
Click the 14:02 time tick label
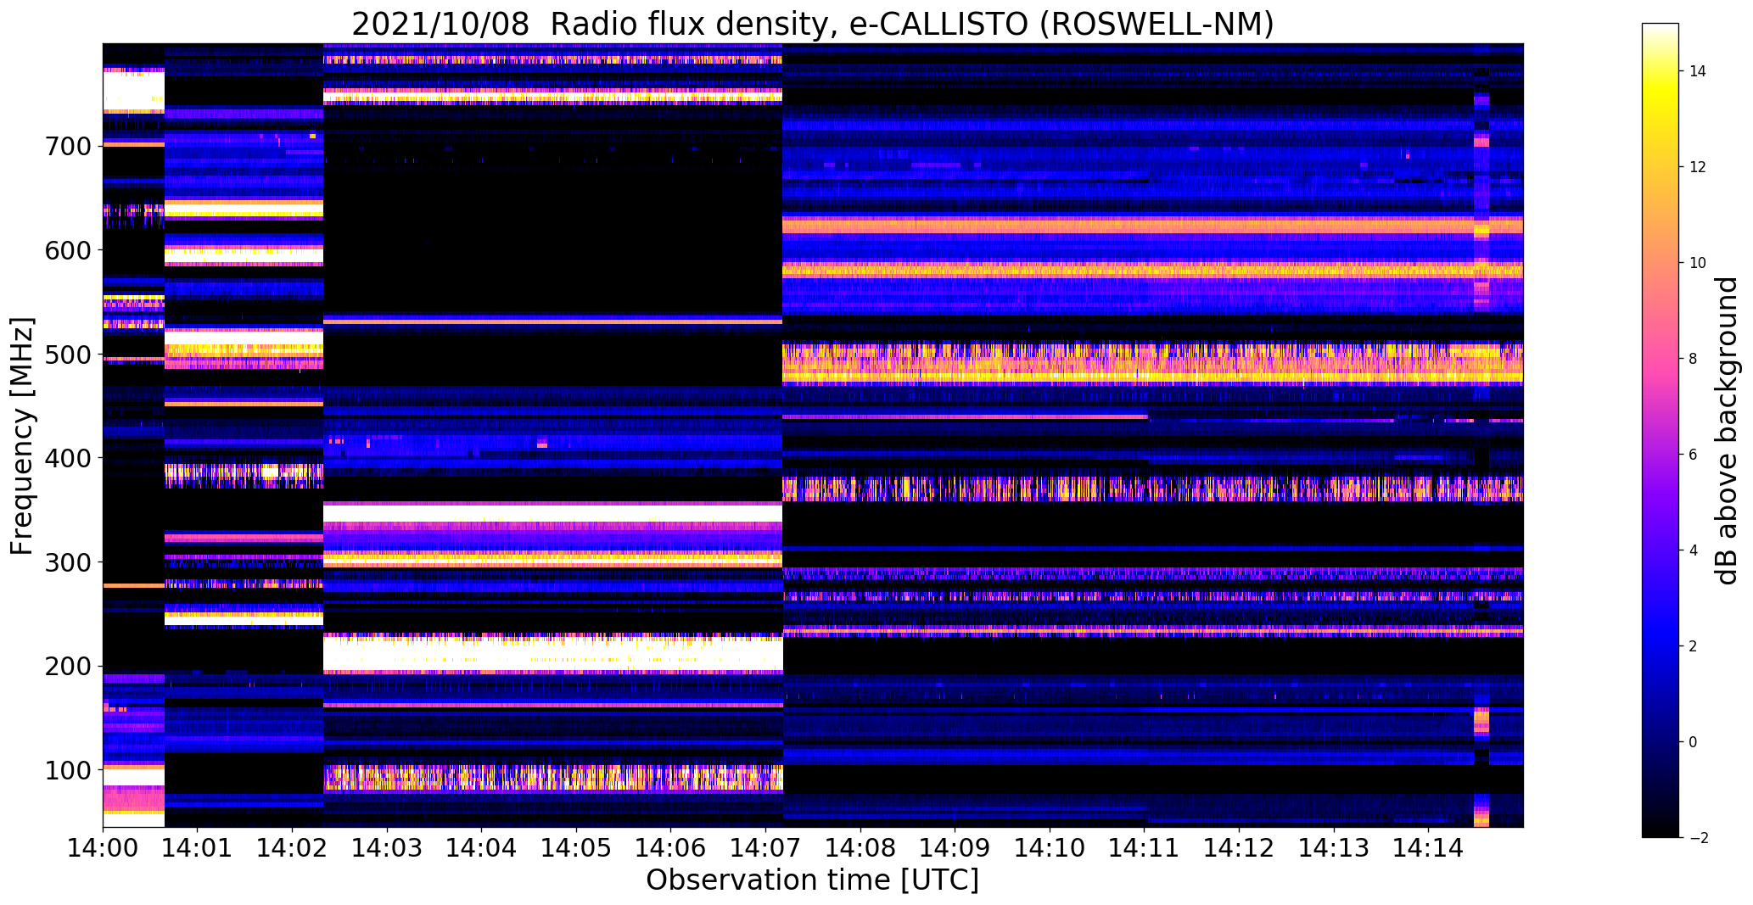[x=292, y=846]
